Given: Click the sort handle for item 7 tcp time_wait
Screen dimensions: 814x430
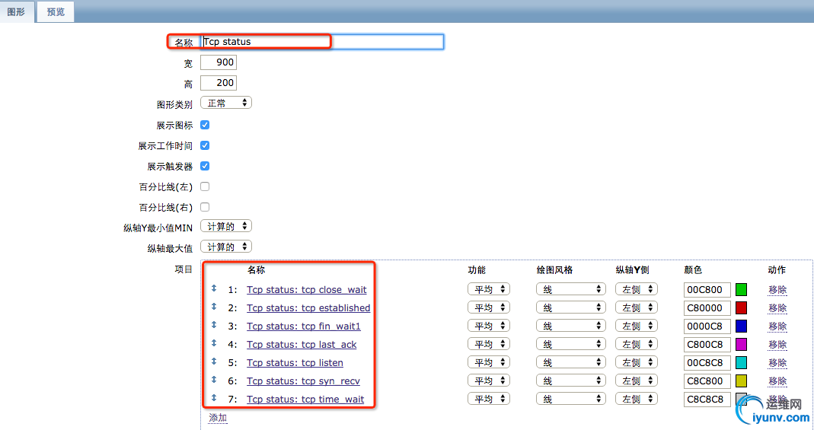Looking at the screenshot, I should [214, 398].
